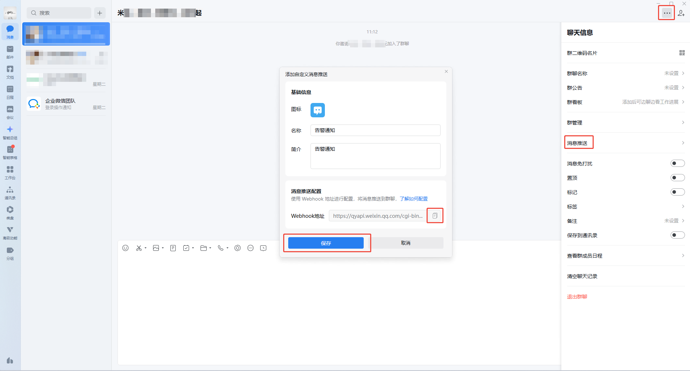The height and width of the screenshot is (371, 690).
Task: Expand the 消息推送 row
Action: click(625, 143)
